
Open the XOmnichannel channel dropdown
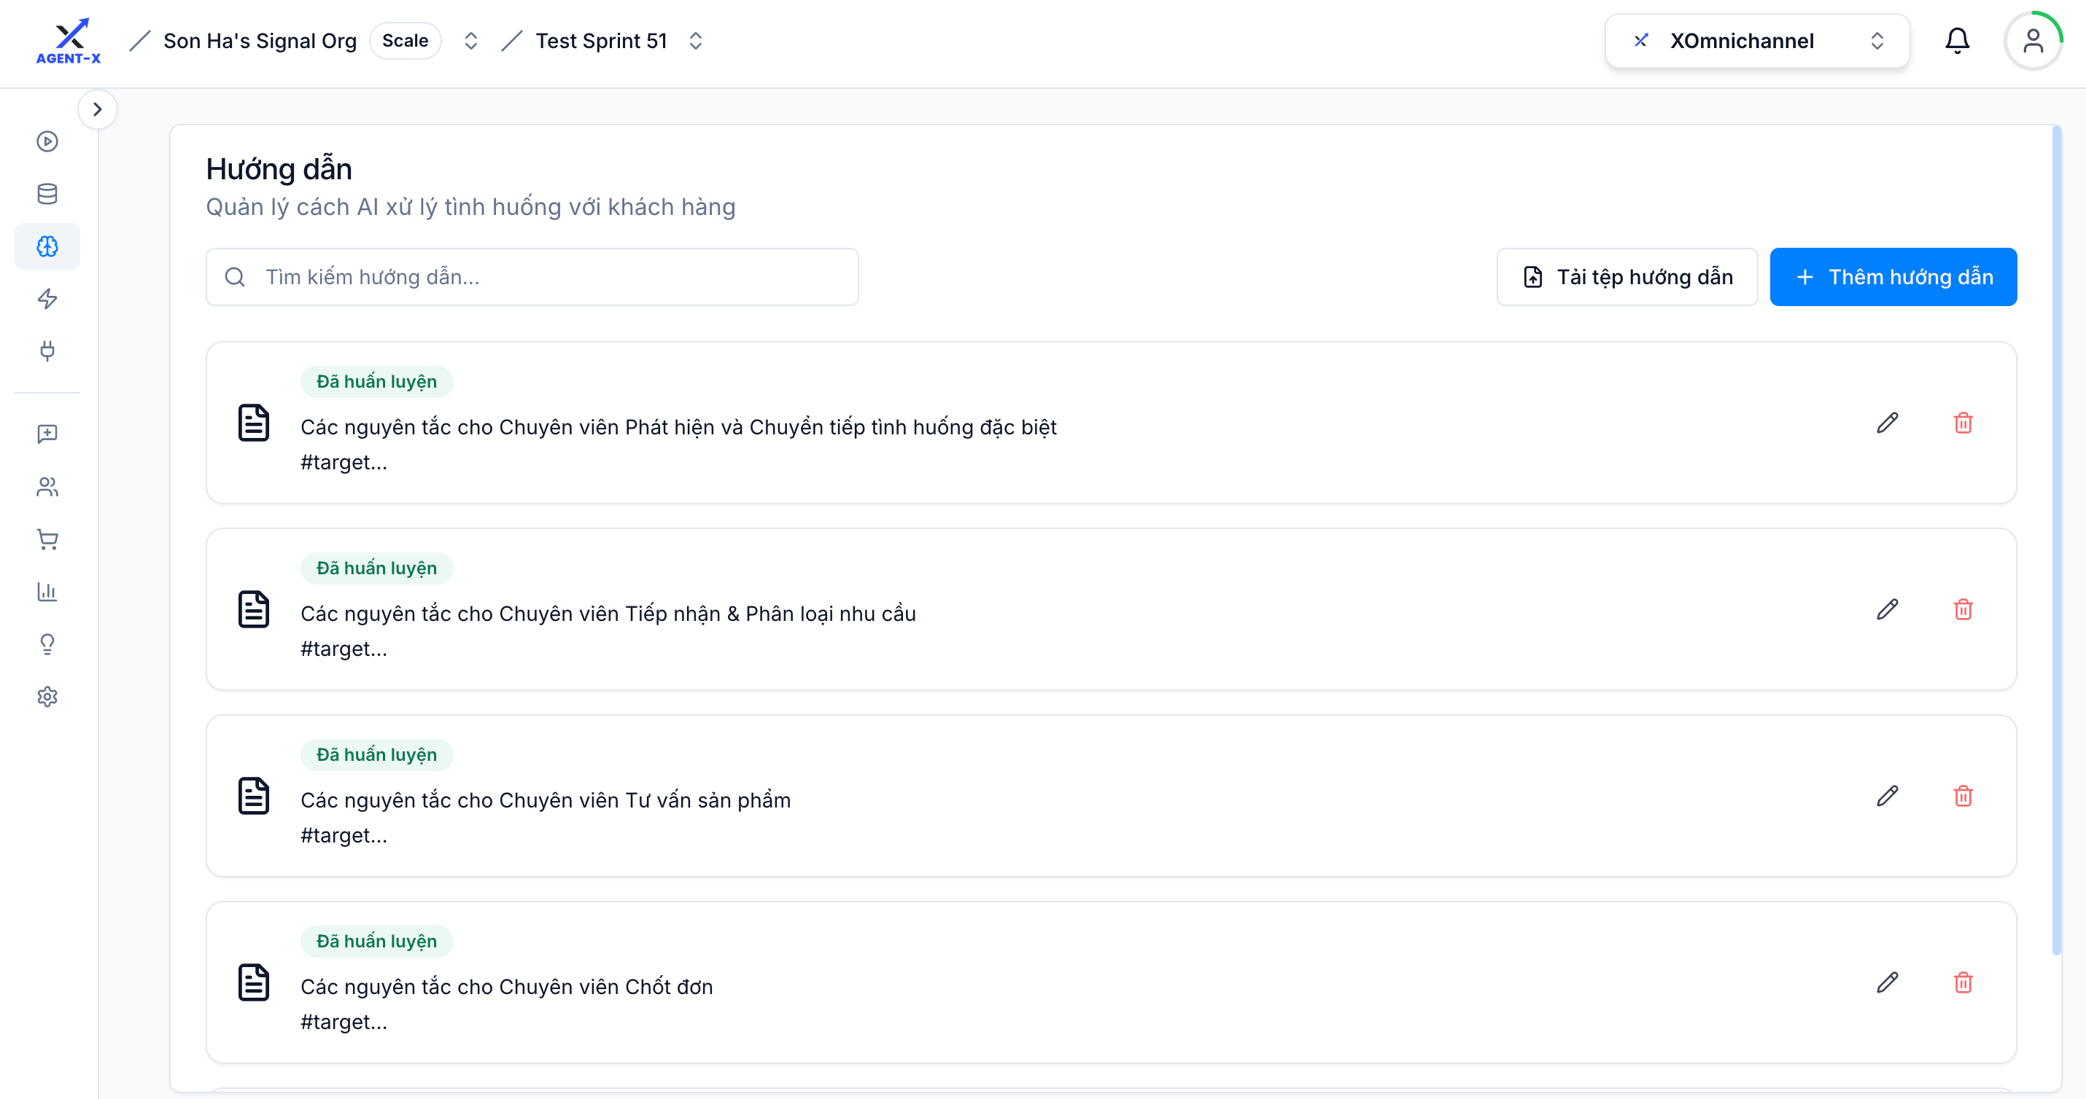tap(1756, 41)
